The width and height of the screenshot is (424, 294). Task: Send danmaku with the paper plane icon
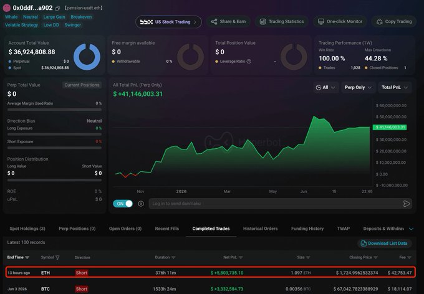[x=406, y=204]
